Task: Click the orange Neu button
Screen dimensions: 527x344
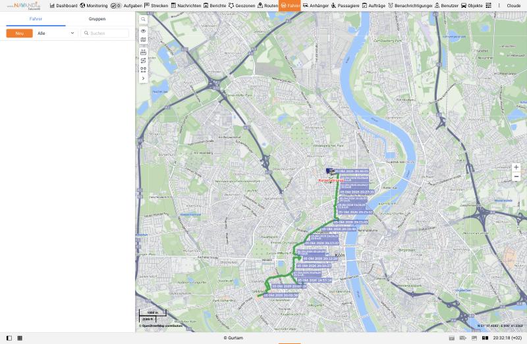Action: tap(20, 34)
